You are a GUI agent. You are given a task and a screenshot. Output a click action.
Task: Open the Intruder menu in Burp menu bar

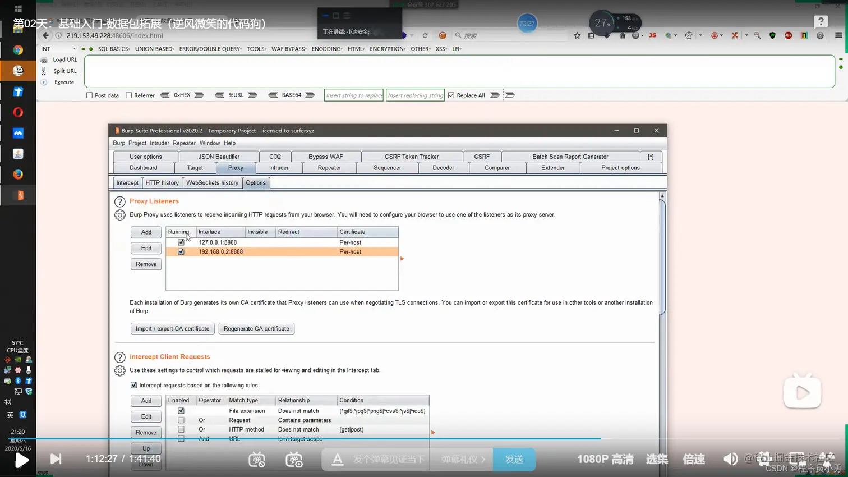tap(159, 143)
